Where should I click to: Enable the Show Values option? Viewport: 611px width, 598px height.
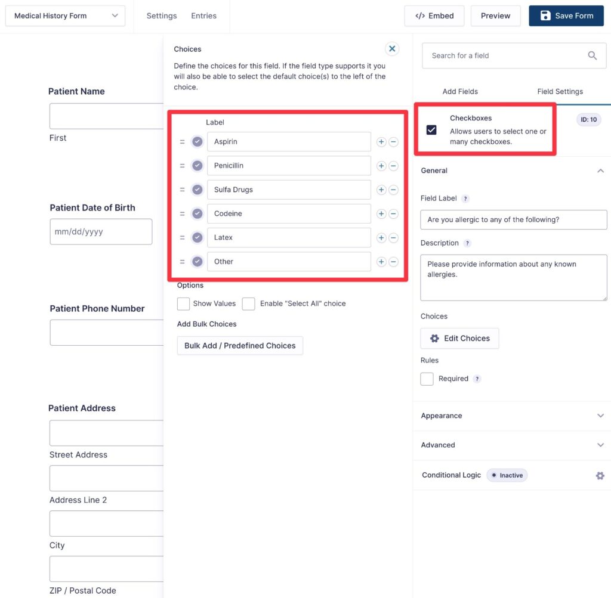[183, 303]
